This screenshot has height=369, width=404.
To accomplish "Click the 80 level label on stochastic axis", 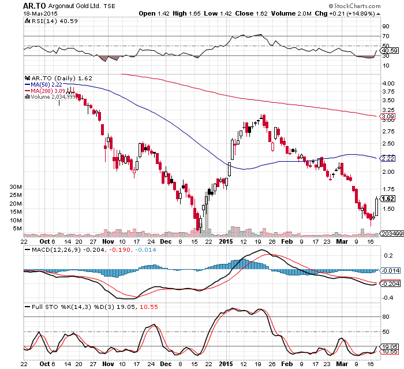I will click(x=386, y=317).
